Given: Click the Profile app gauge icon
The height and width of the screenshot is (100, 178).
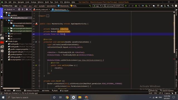Looking at the screenshot, I should click(143, 6).
